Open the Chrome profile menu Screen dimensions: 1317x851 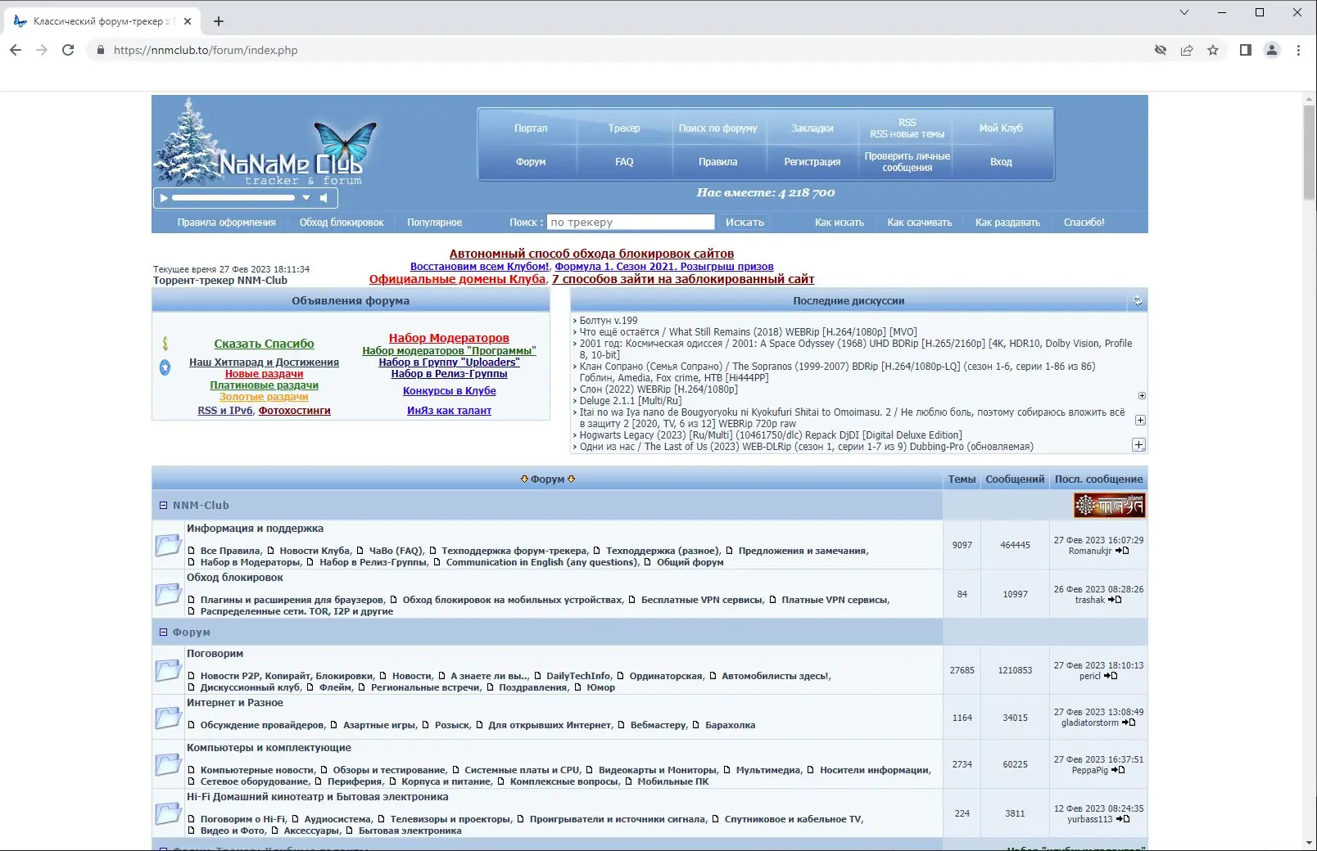click(1272, 50)
